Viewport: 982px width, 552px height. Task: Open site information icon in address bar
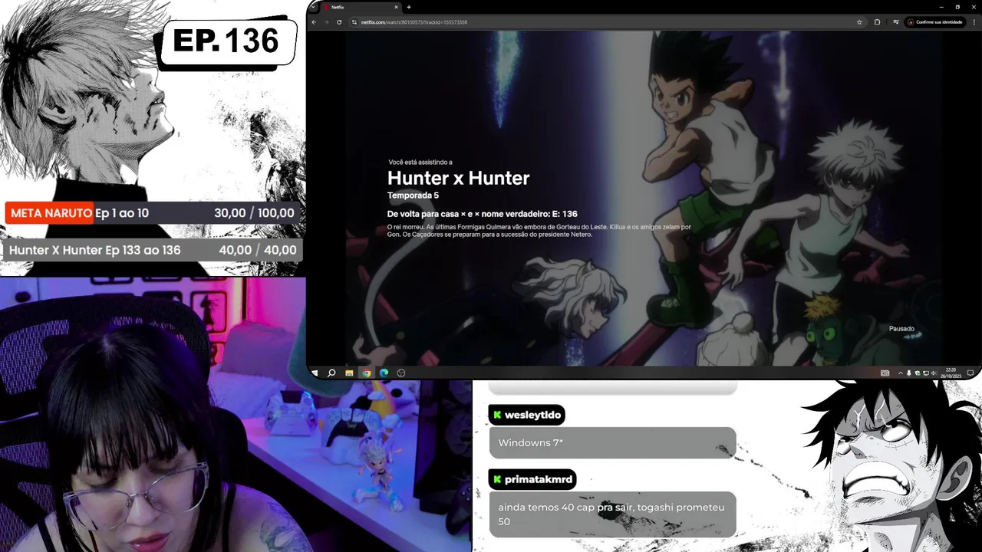click(354, 22)
